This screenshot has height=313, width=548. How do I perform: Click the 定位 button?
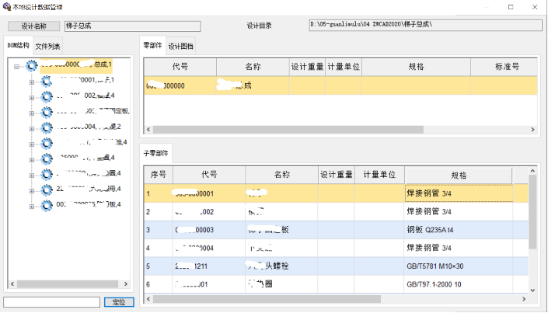119,302
